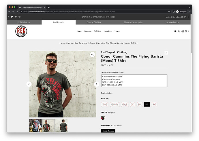The height and width of the screenshot is (141, 199).
Task: Select size Medium
Action: pyautogui.click(x=114, y=104)
